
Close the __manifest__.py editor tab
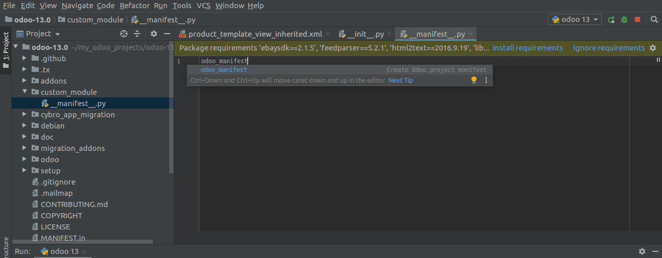[x=471, y=34]
